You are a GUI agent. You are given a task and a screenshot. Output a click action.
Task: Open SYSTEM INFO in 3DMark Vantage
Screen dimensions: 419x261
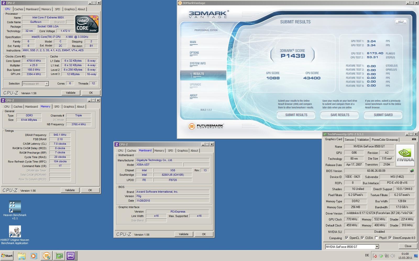coord(198,63)
